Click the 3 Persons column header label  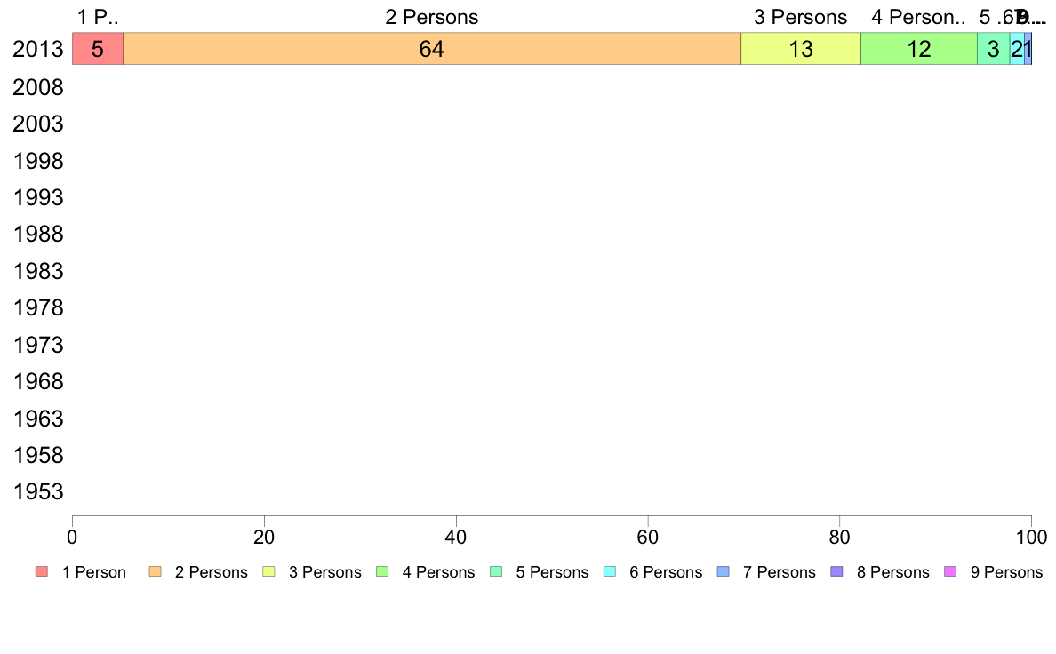(800, 17)
